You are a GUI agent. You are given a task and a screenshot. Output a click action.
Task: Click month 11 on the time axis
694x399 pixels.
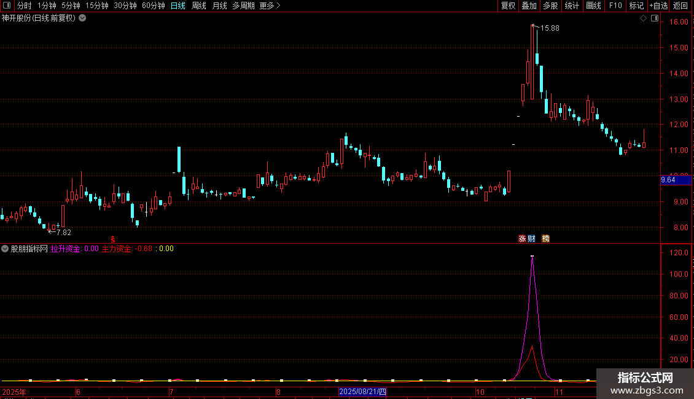[559, 392]
